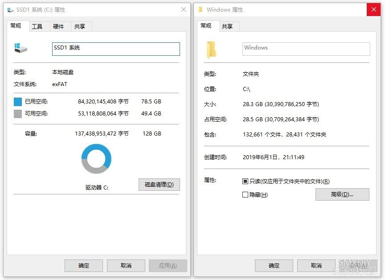The image size is (385, 280).
Task: Click the 本地磁盘 type value
Action: (63, 72)
